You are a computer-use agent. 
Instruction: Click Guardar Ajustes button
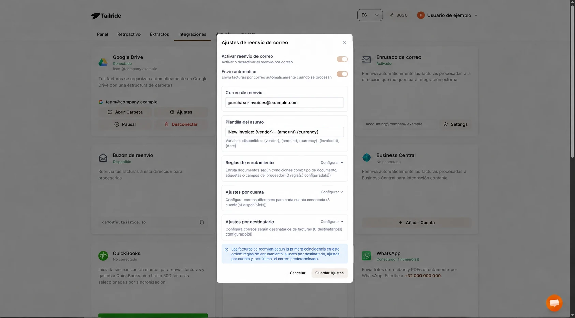329,273
